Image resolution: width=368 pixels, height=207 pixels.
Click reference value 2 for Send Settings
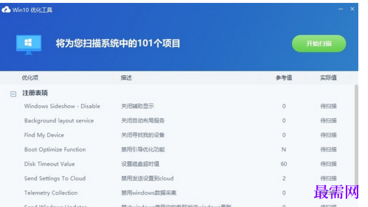coord(284,179)
